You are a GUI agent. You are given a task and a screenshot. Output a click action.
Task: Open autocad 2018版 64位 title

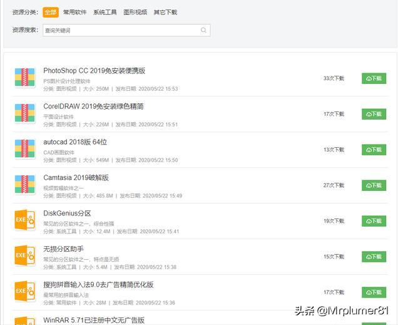pyautogui.click(x=75, y=142)
